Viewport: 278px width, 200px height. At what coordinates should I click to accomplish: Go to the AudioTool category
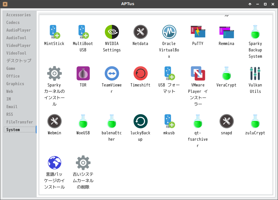tap(16, 38)
